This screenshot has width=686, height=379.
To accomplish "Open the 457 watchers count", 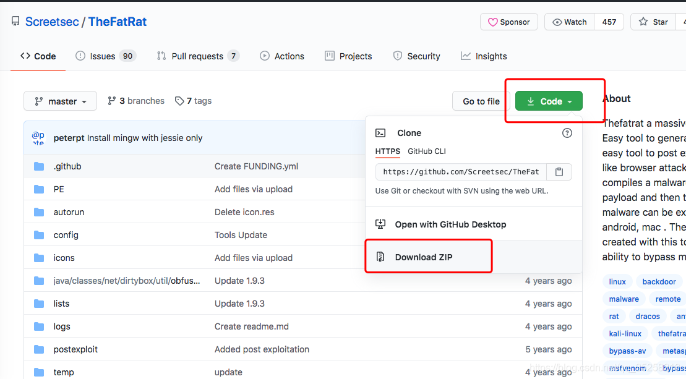I will coord(609,22).
